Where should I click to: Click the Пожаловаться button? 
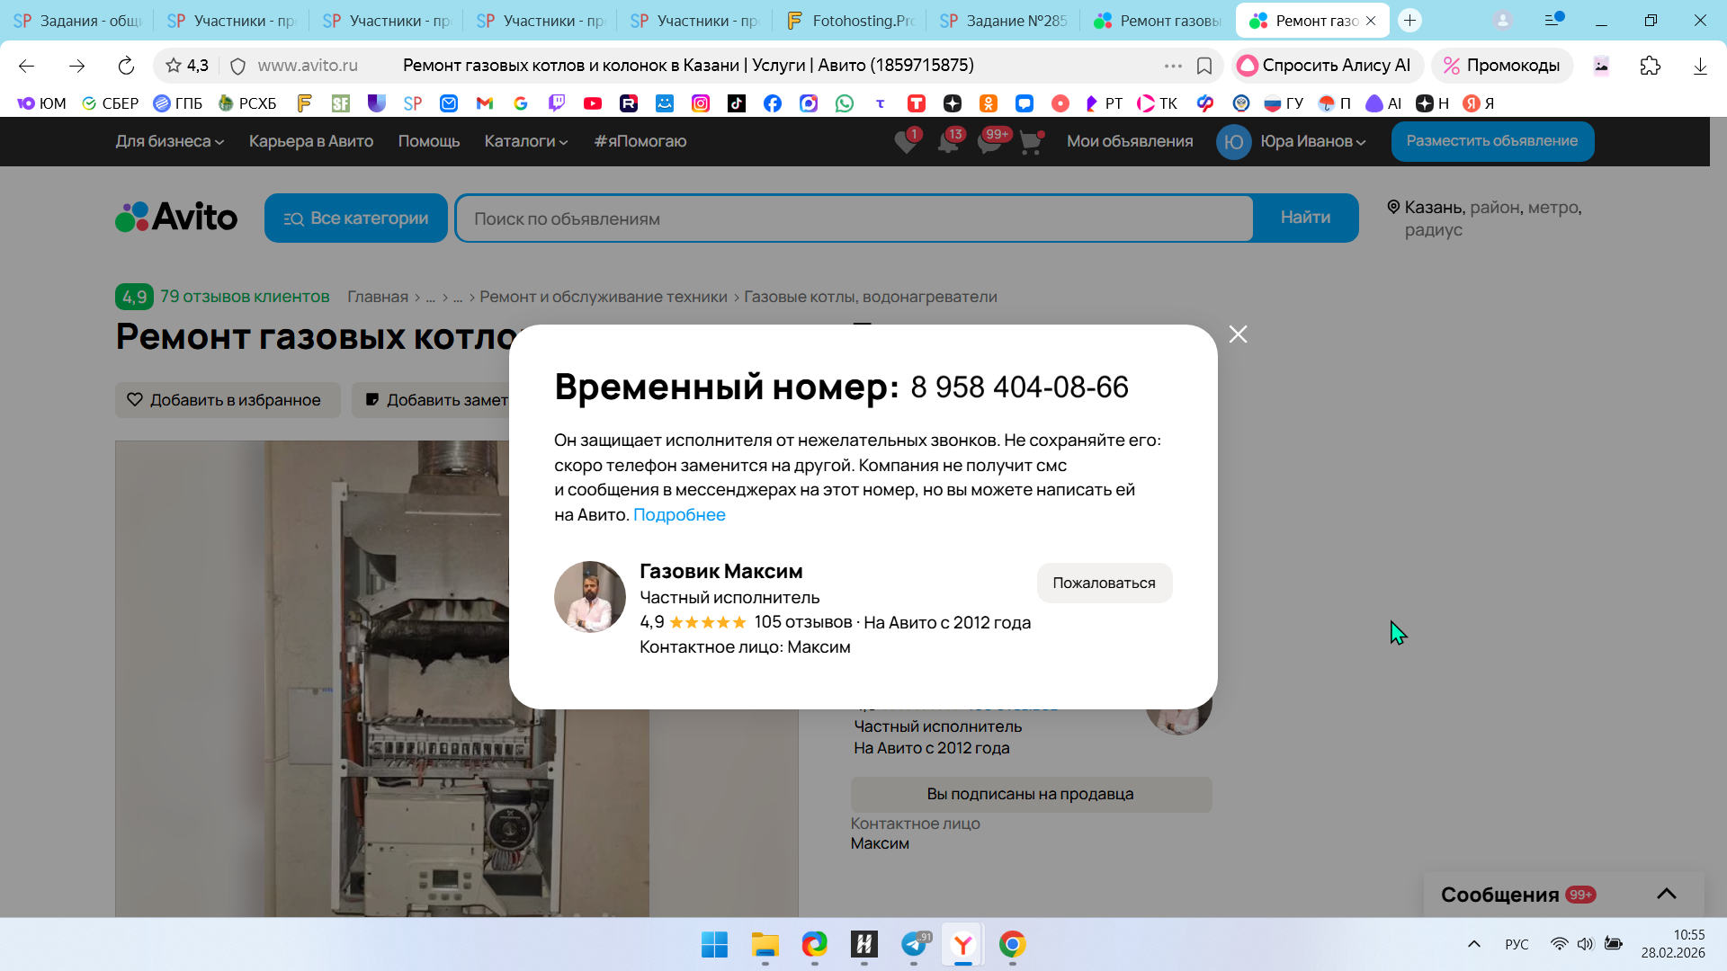[x=1104, y=583]
